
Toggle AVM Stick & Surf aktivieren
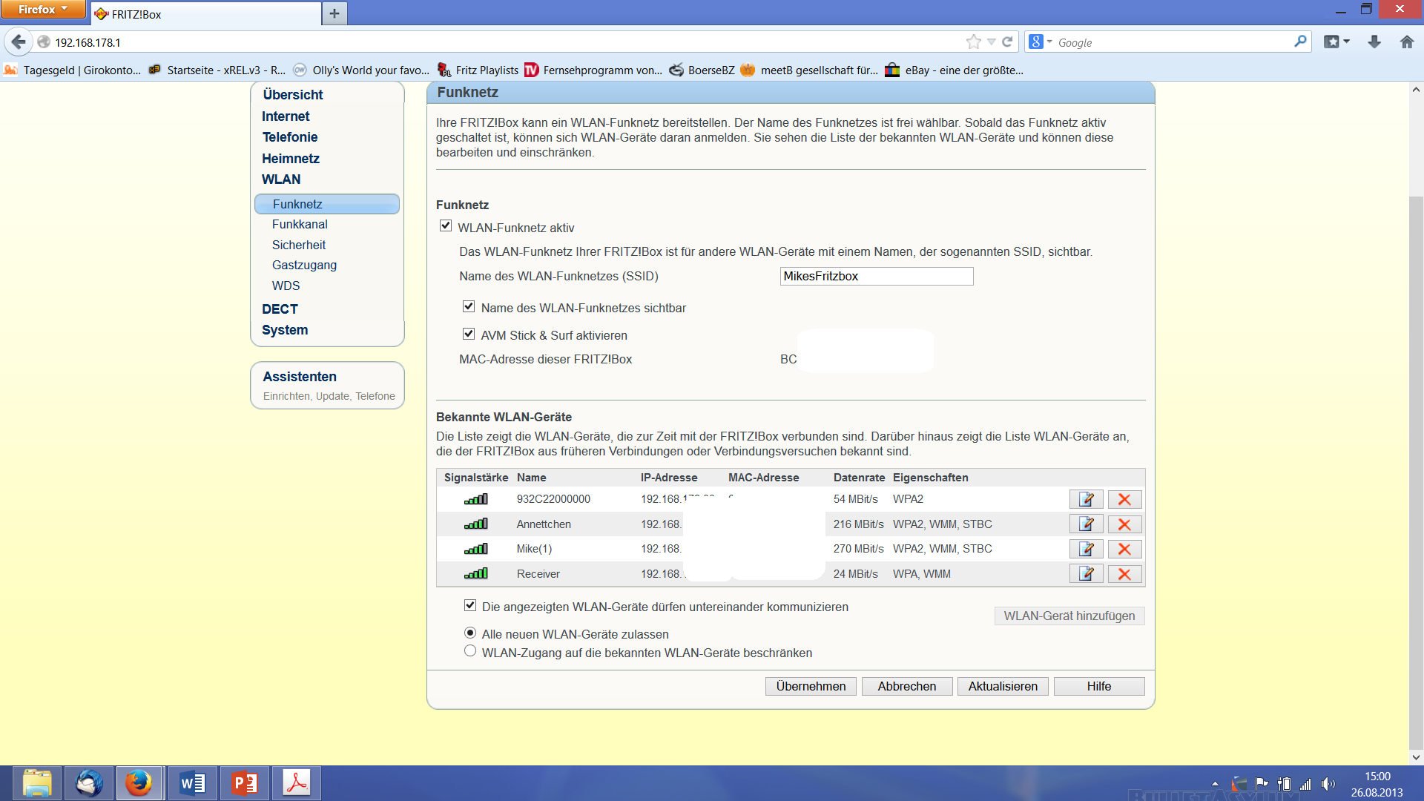pyautogui.click(x=469, y=334)
